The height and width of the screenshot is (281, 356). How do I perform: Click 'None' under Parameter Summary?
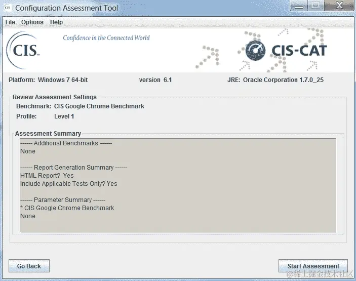coord(28,216)
